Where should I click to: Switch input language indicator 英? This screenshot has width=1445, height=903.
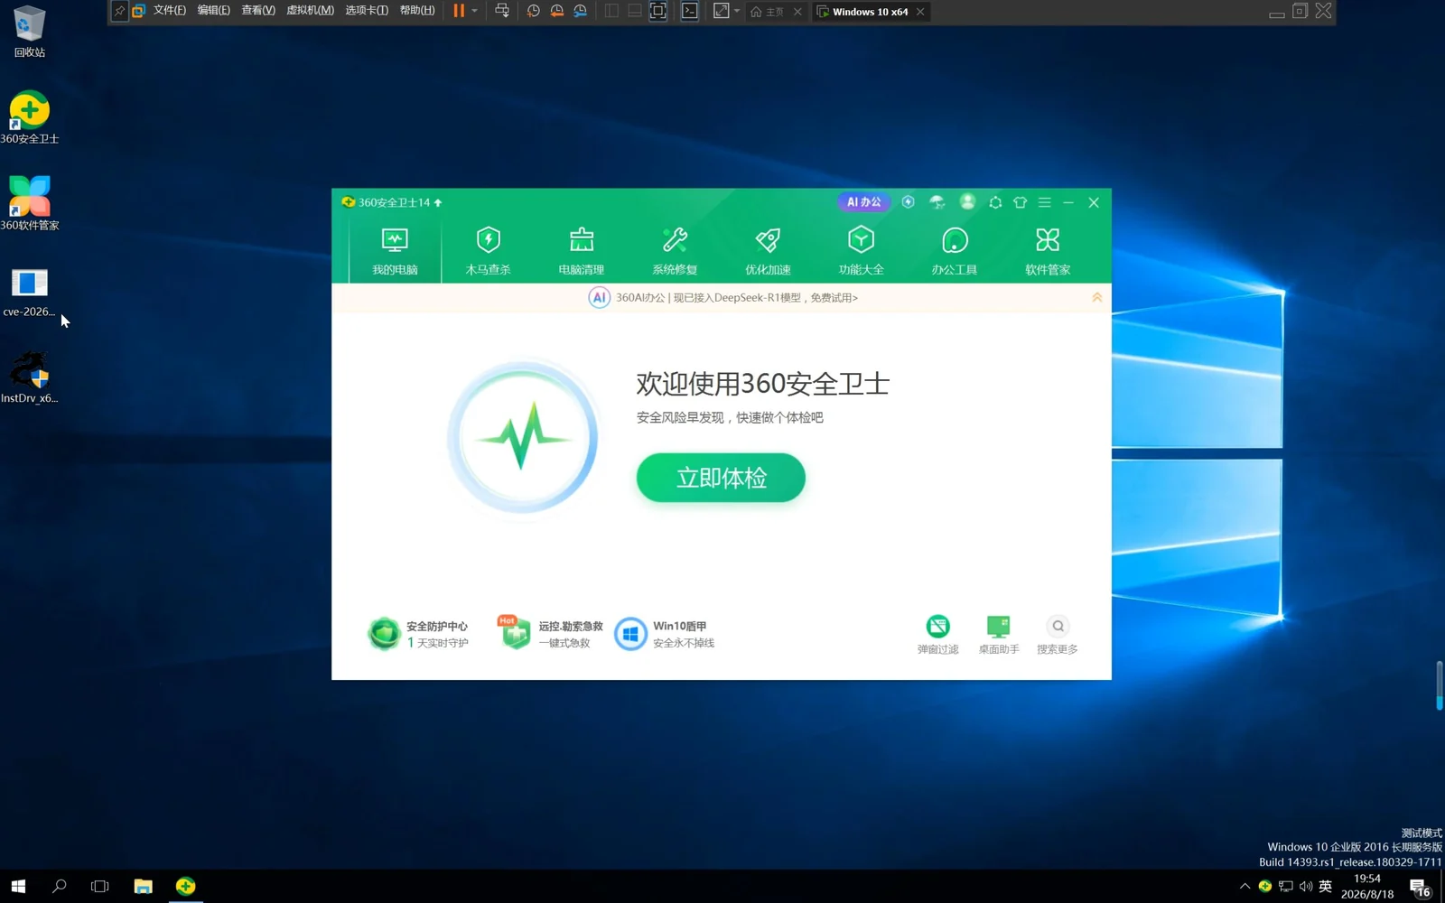[x=1326, y=887]
